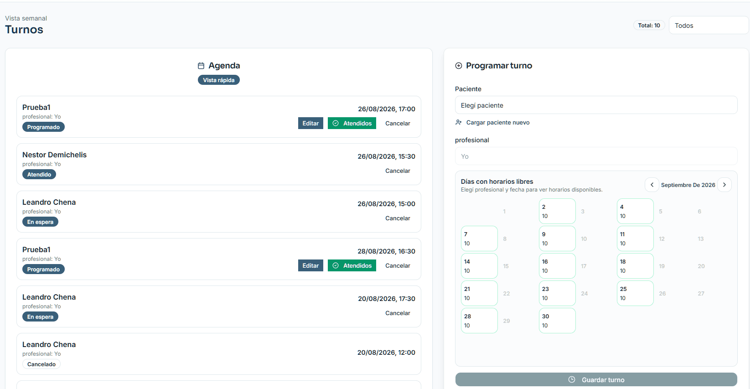Cancel the Prueba1 28/08/2026 16:30 turno

398,265
